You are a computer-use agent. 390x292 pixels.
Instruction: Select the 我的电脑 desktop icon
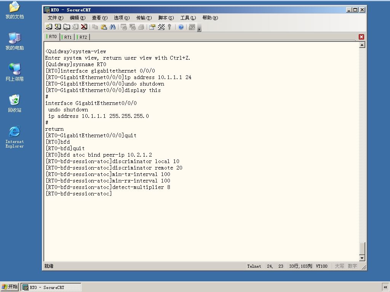[x=14, y=41]
